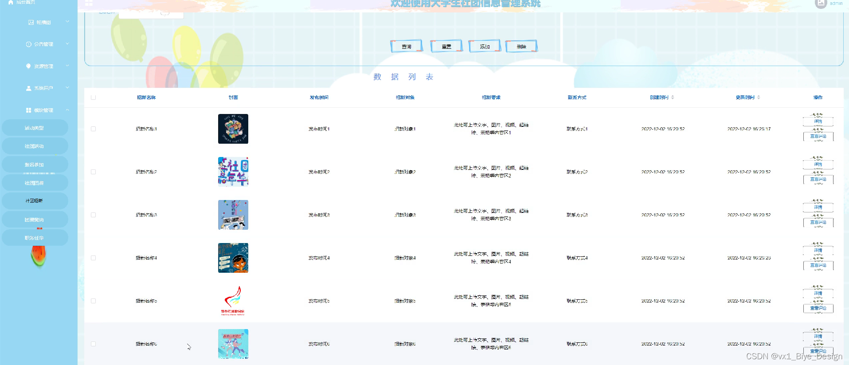Click the admin username label

tap(836, 3)
